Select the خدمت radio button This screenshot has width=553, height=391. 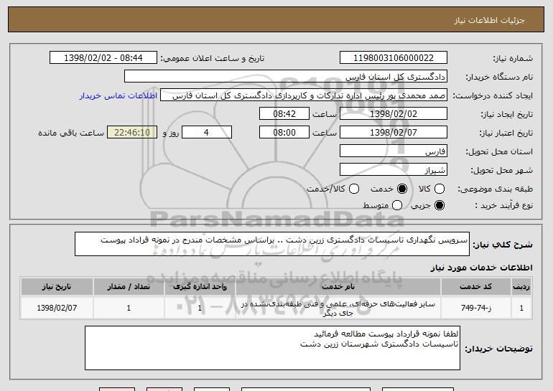coord(402,189)
